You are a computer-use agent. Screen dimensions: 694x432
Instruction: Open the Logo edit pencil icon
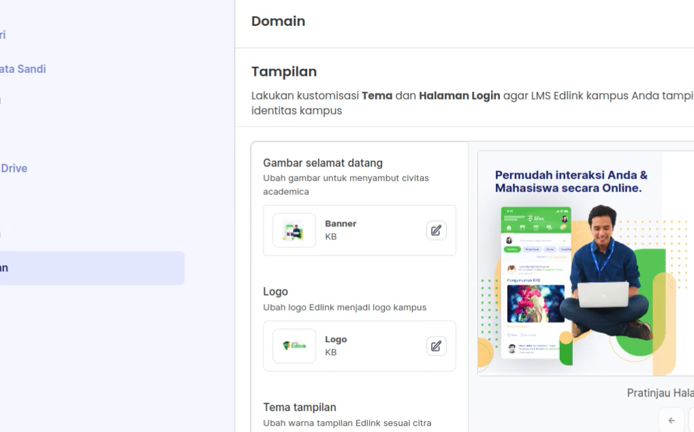436,345
